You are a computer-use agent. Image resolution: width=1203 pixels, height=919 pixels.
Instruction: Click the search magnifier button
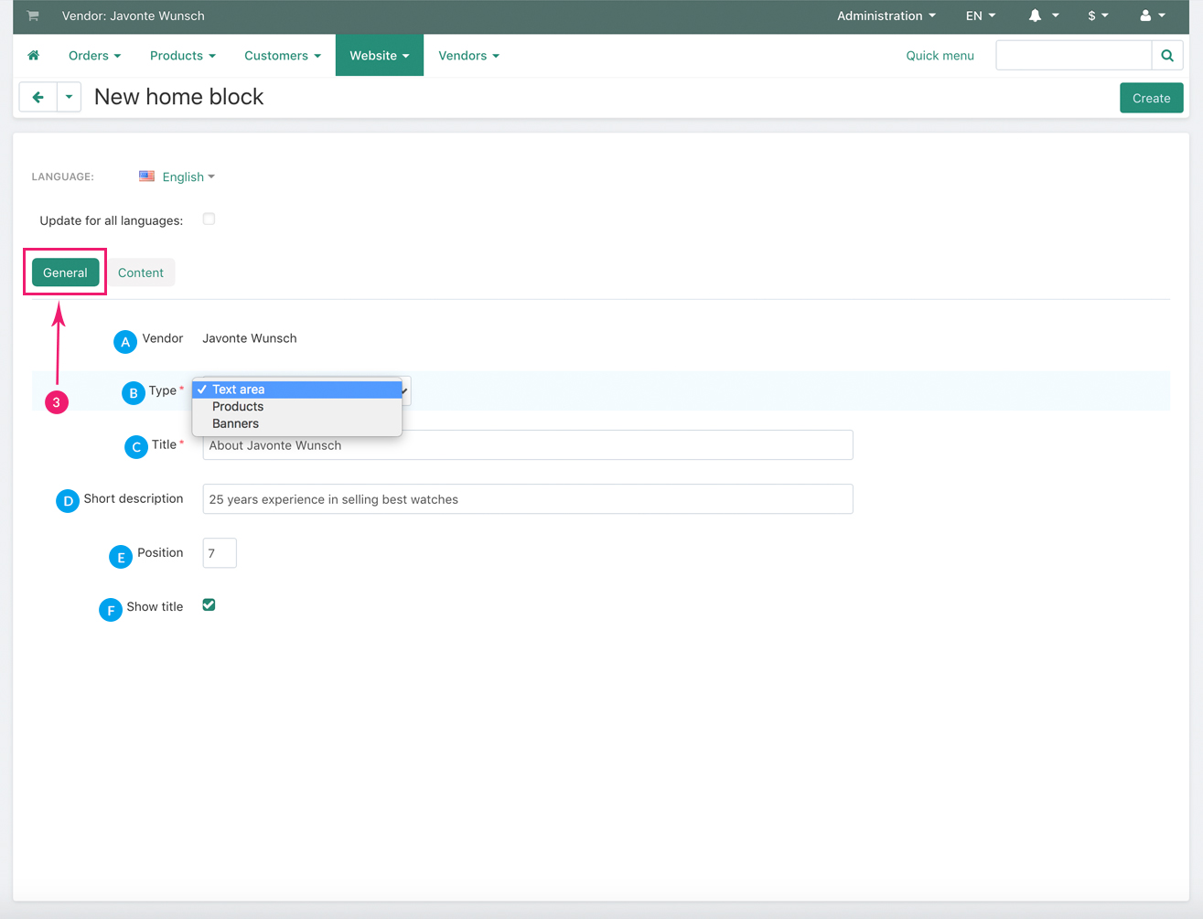[x=1166, y=56]
